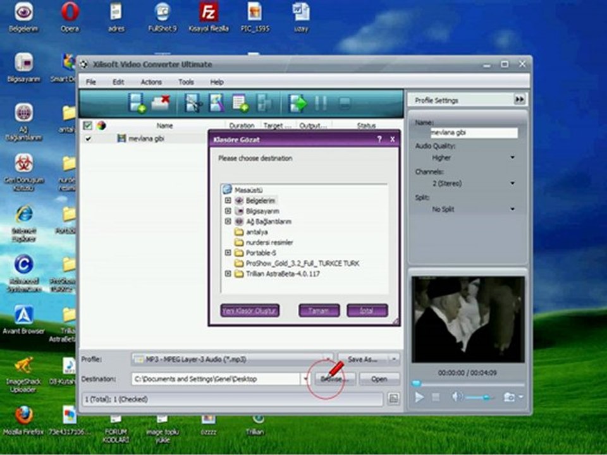The width and height of the screenshot is (607, 455).
Task: Open the Effects tool icon in toolbar
Action: [216, 103]
